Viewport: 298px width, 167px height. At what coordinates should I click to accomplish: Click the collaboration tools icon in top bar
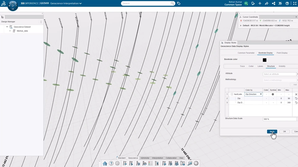(280, 3)
